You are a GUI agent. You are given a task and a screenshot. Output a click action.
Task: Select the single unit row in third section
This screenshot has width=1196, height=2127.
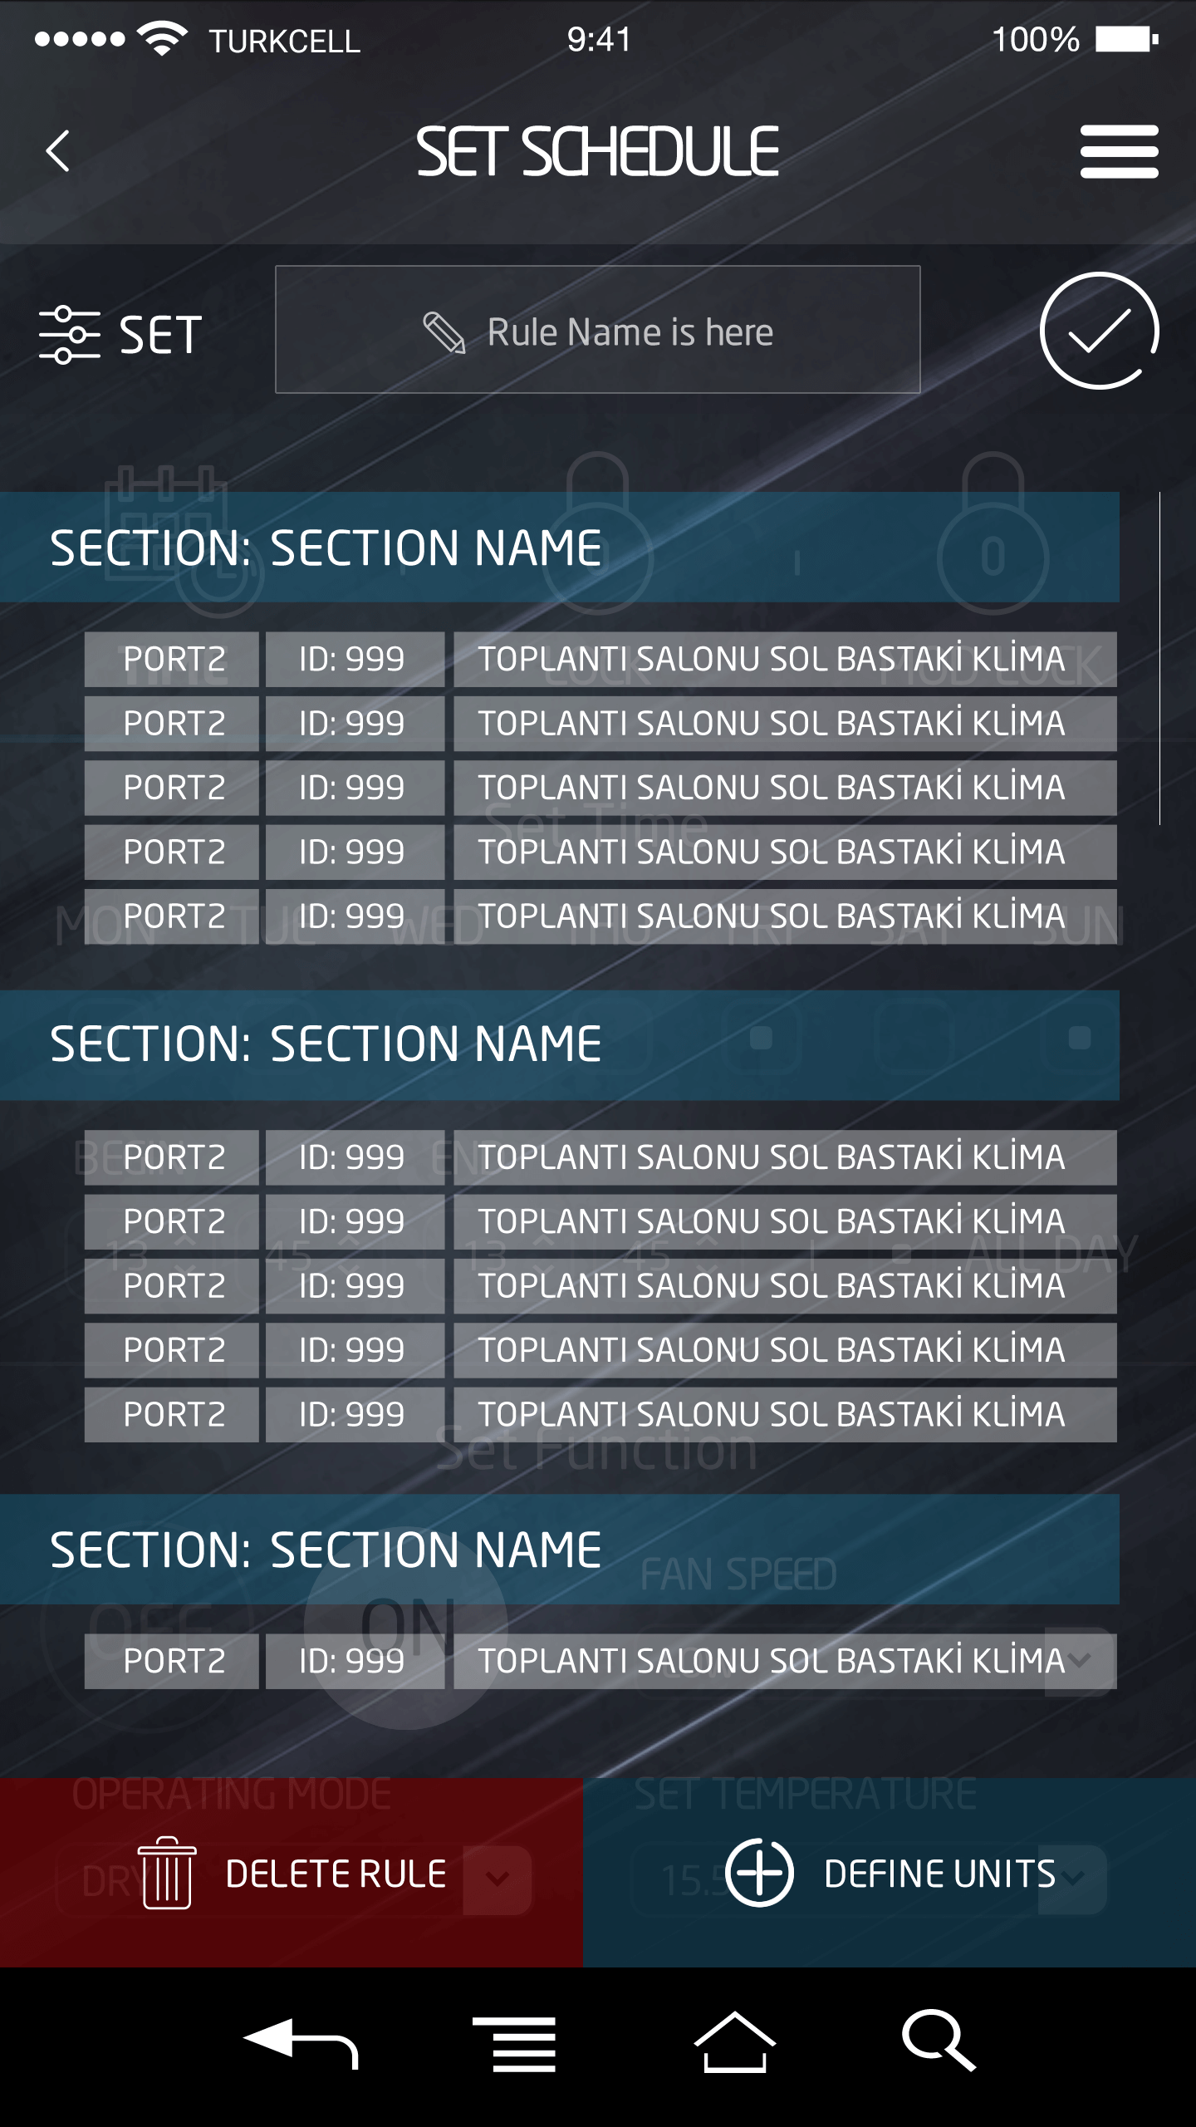600,1662
